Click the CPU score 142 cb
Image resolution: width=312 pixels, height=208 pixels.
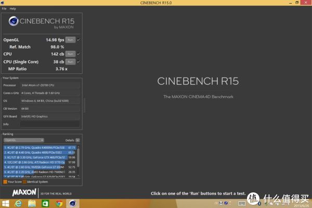58,54
